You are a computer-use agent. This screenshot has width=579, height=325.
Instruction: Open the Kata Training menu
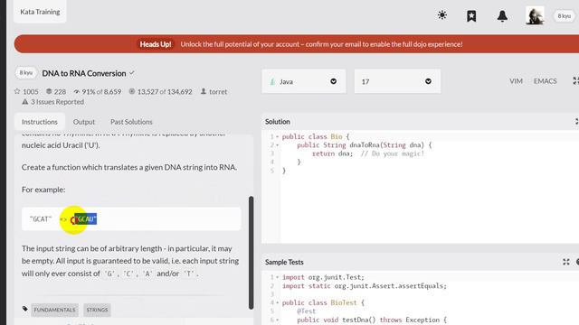(x=40, y=12)
